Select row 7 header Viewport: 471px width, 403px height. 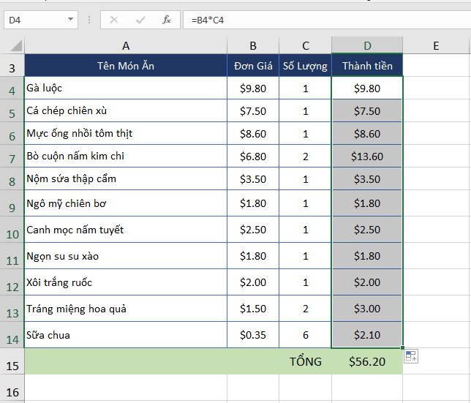pos(12,157)
